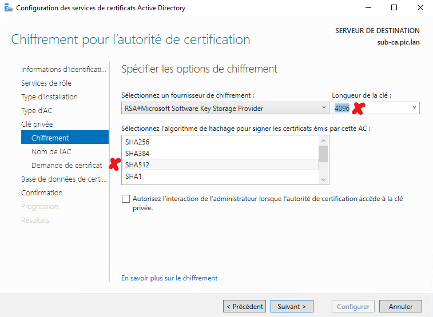
Task: Select SHA384 hash algorithm
Action: [137, 153]
